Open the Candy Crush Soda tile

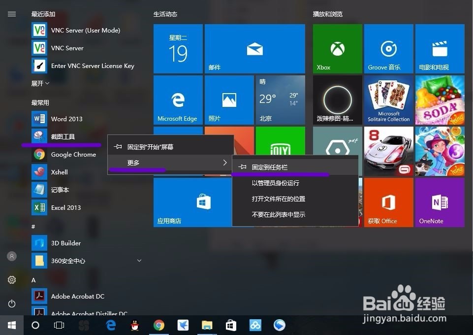tap(440, 100)
